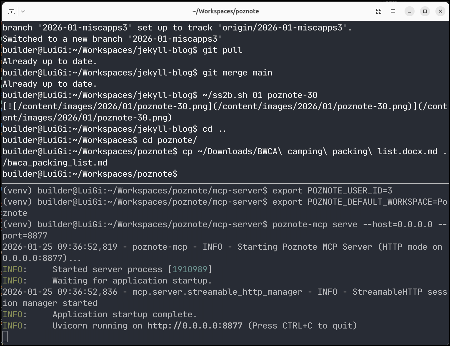Minimize the terminal window

click(x=410, y=11)
